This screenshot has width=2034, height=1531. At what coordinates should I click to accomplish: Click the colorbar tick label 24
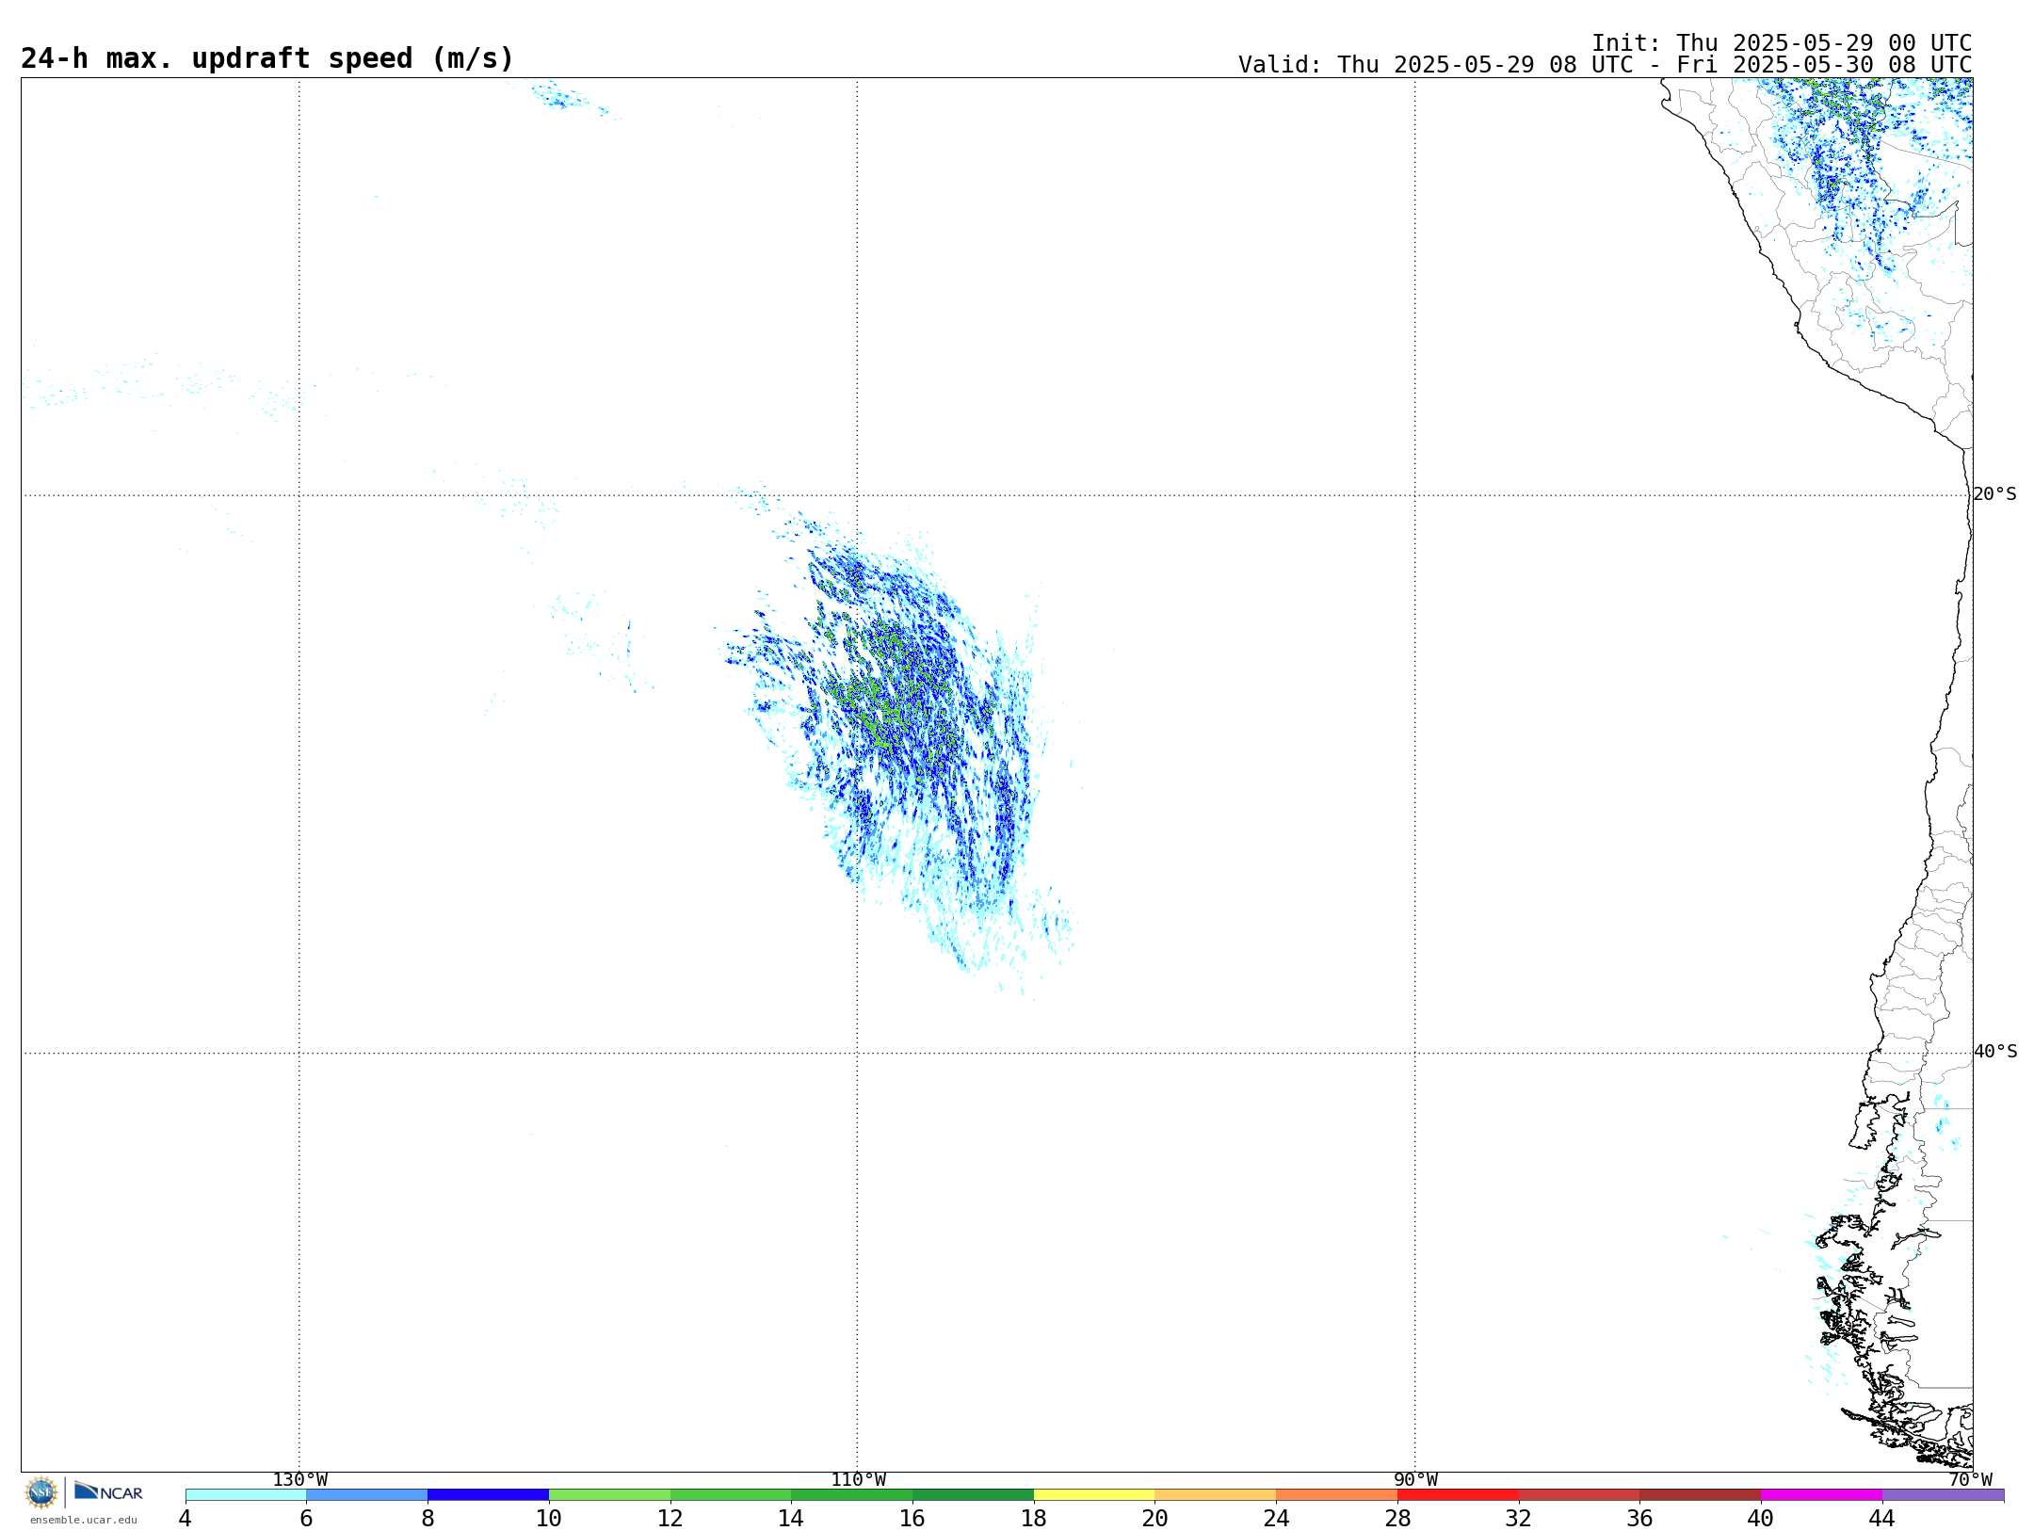(1276, 1519)
